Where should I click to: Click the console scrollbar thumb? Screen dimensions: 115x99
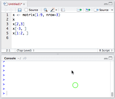pos(112,94)
